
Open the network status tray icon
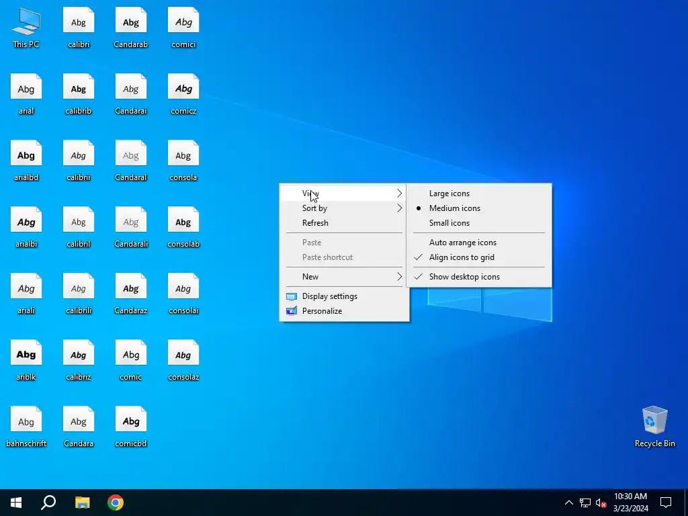585,503
